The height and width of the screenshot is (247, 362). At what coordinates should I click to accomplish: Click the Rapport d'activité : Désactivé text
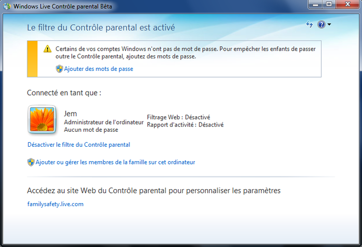pyautogui.click(x=185, y=125)
